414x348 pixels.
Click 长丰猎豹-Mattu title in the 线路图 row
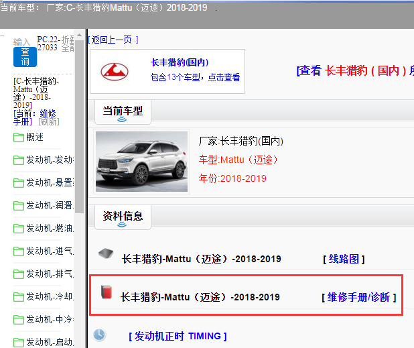pos(201,259)
